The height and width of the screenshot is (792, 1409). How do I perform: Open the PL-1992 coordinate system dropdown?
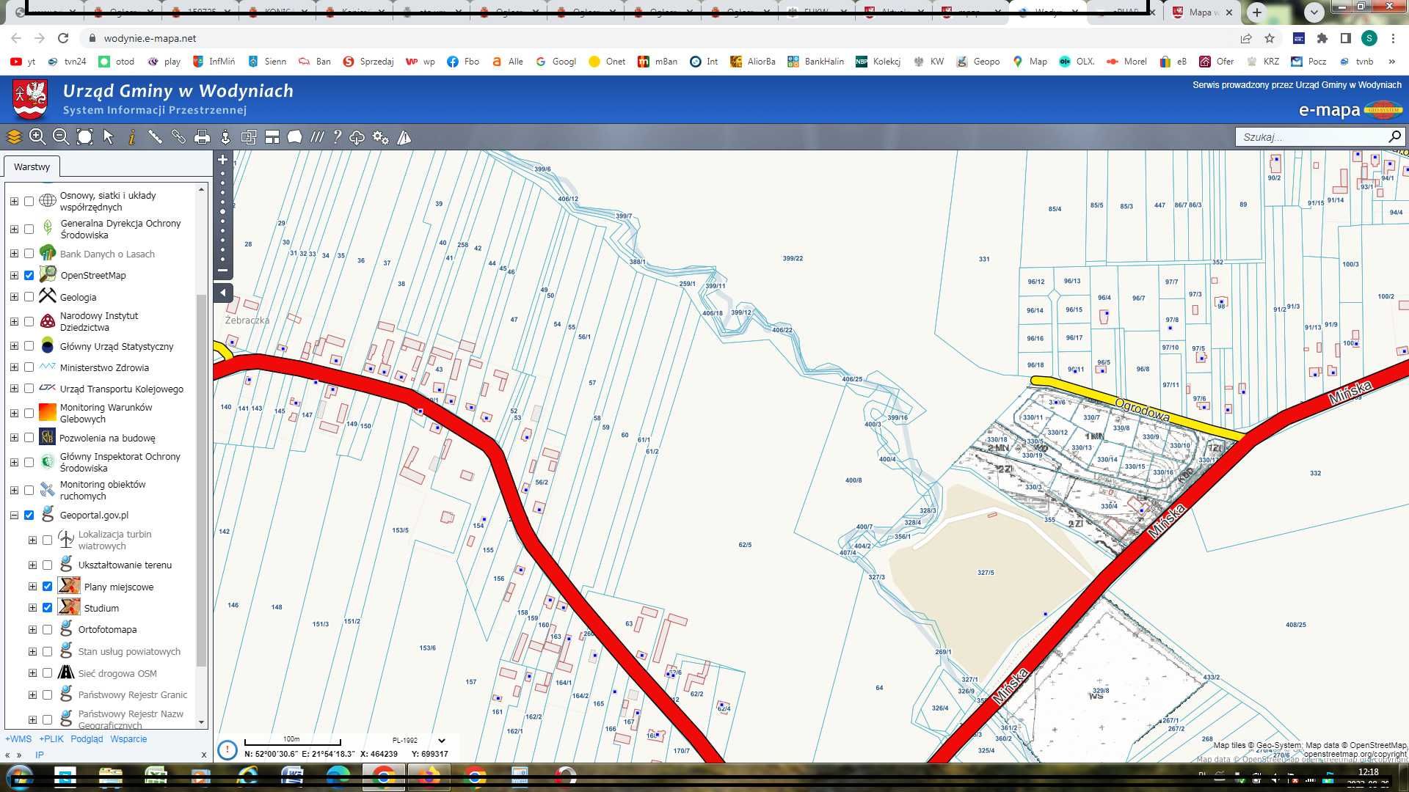[419, 741]
